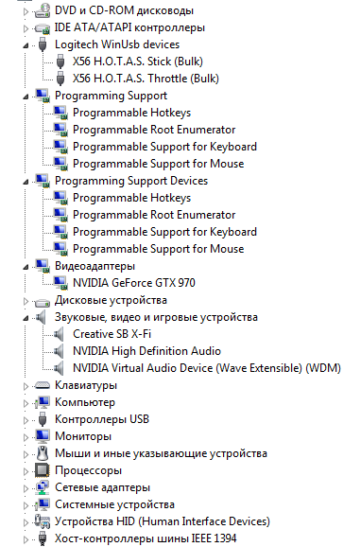The image size is (361, 547).
Task: Click the X56 H.O.T.A.S. Stick USB icon
Action: (60, 62)
